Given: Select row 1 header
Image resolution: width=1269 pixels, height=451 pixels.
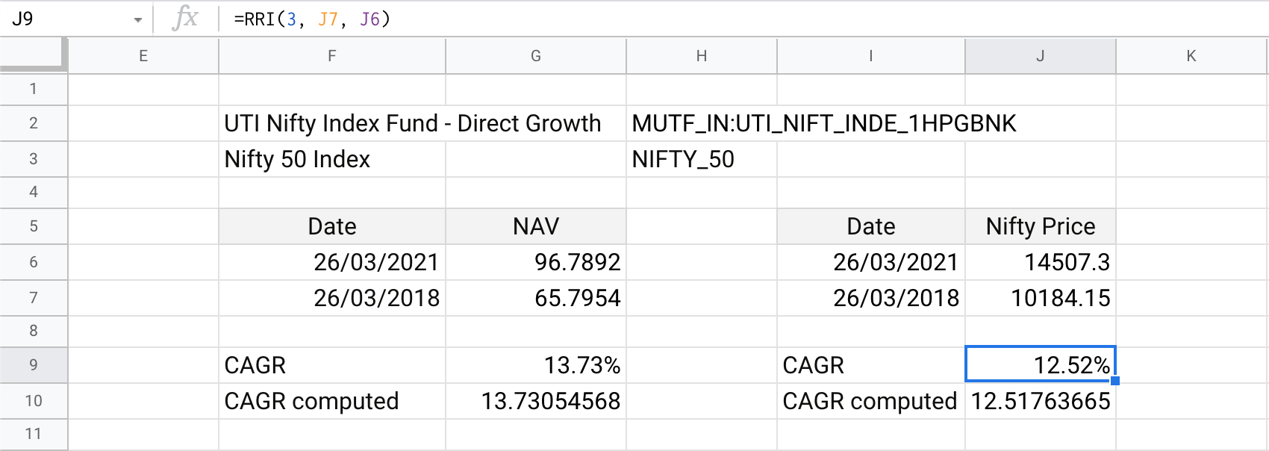Looking at the screenshot, I should point(34,89).
